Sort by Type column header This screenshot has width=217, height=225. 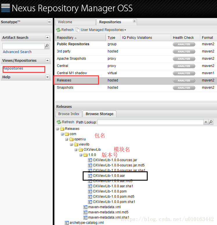point(113,38)
